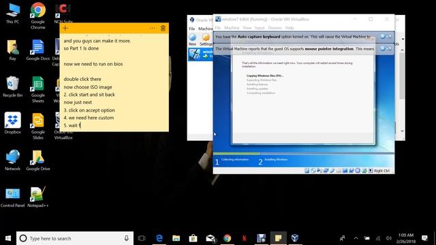Screen dimensions: 436x245
Task: Select the Recycle Bin desktop icon
Action: pyautogui.click(x=12, y=86)
